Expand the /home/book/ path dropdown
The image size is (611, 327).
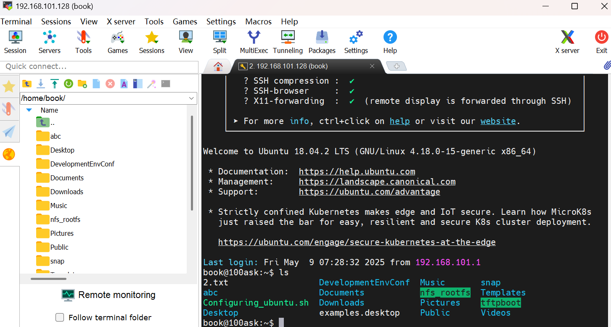pos(192,98)
